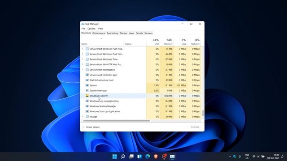Sort by the Network column header

[x=194, y=42]
